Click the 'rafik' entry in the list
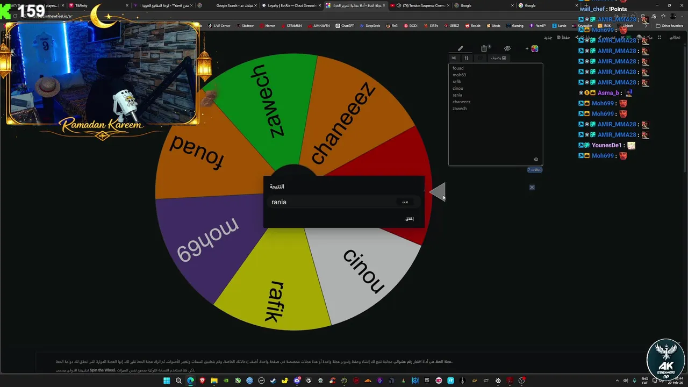The image size is (688, 387). [457, 82]
